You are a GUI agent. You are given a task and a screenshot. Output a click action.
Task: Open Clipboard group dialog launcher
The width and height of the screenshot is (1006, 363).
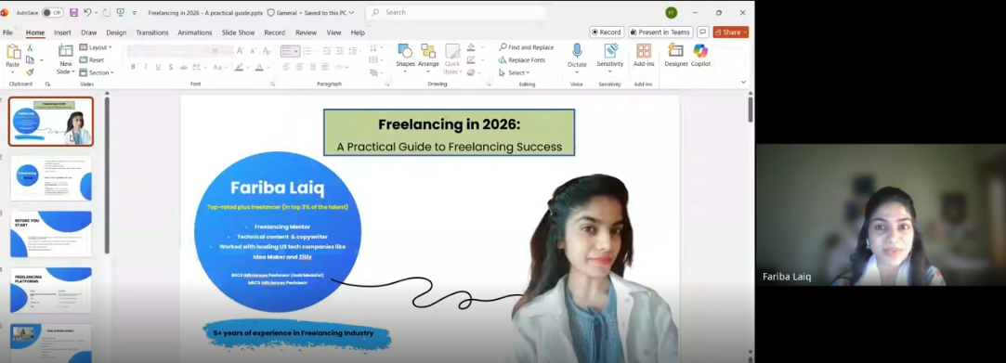47,84
